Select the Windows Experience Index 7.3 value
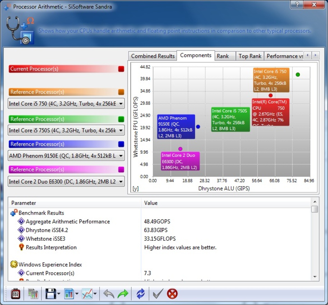Screen dimensions: 328x305 tap(147, 273)
